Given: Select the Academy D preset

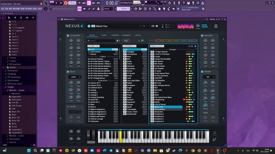Looking at the screenshot, I should coord(166,121).
